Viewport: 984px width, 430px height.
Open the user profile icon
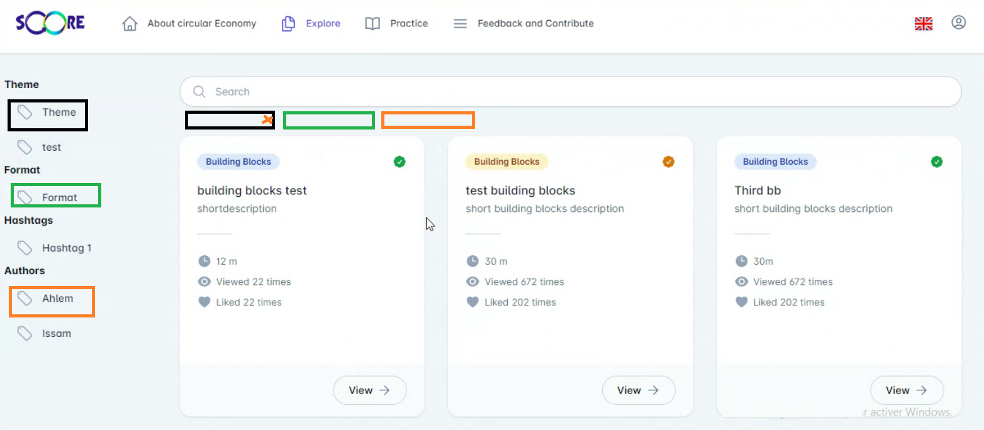(958, 23)
